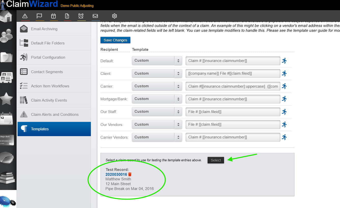Select the Templates menu item
This screenshot has height=208, width=340.
54,129
